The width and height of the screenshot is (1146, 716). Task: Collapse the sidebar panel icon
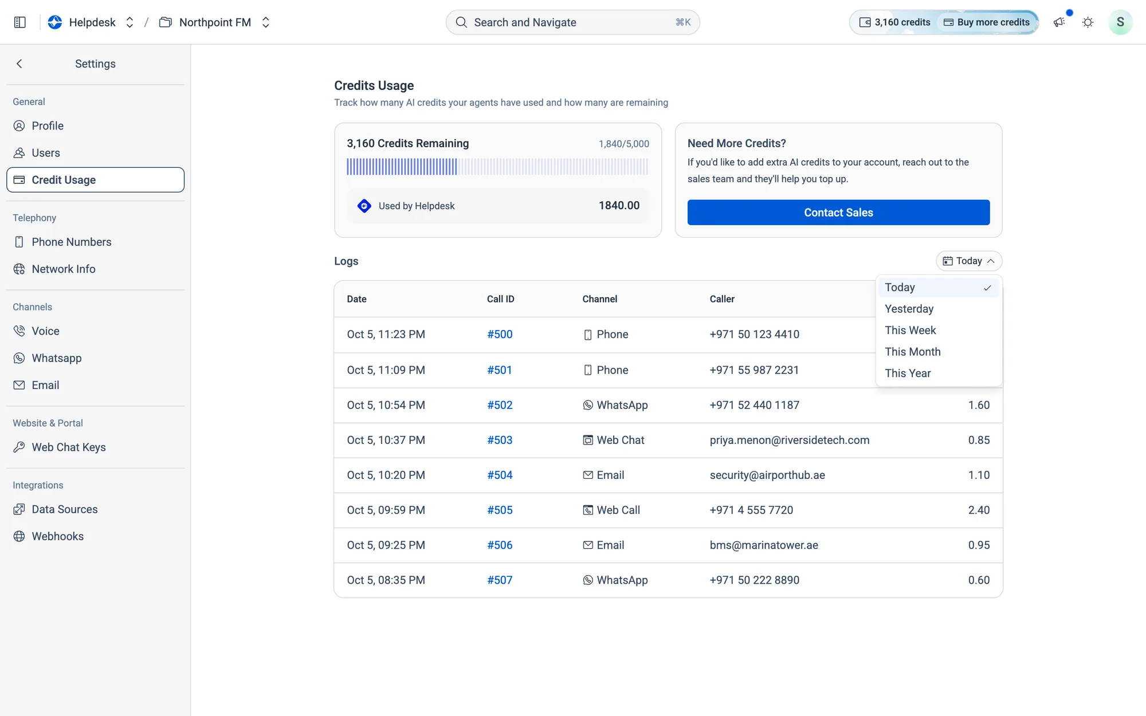click(20, 22)
